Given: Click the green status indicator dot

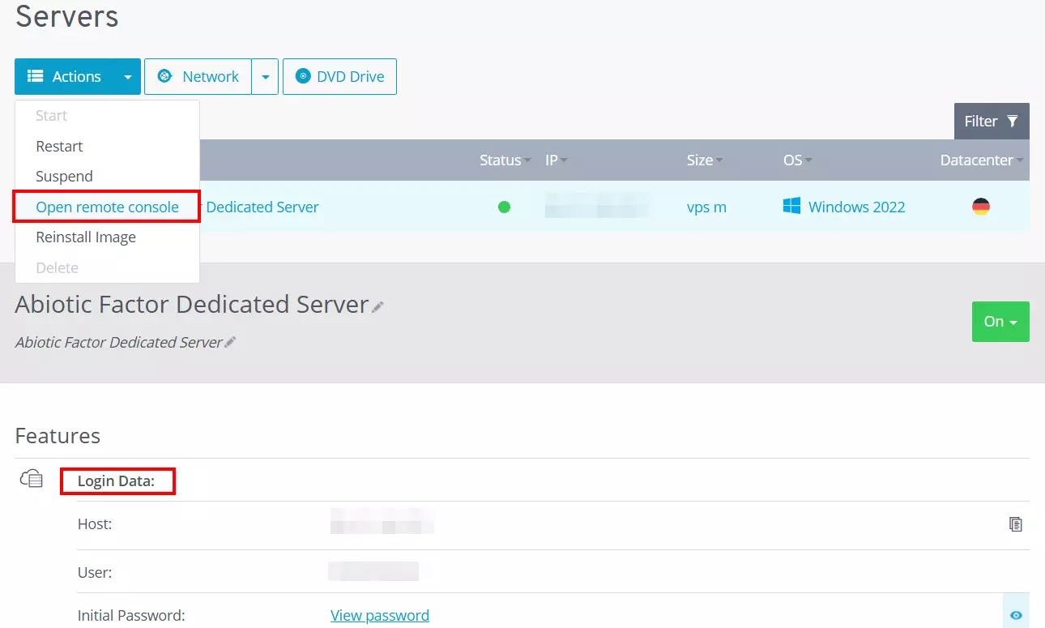Looking at the screenshot, I should point(504,207).
